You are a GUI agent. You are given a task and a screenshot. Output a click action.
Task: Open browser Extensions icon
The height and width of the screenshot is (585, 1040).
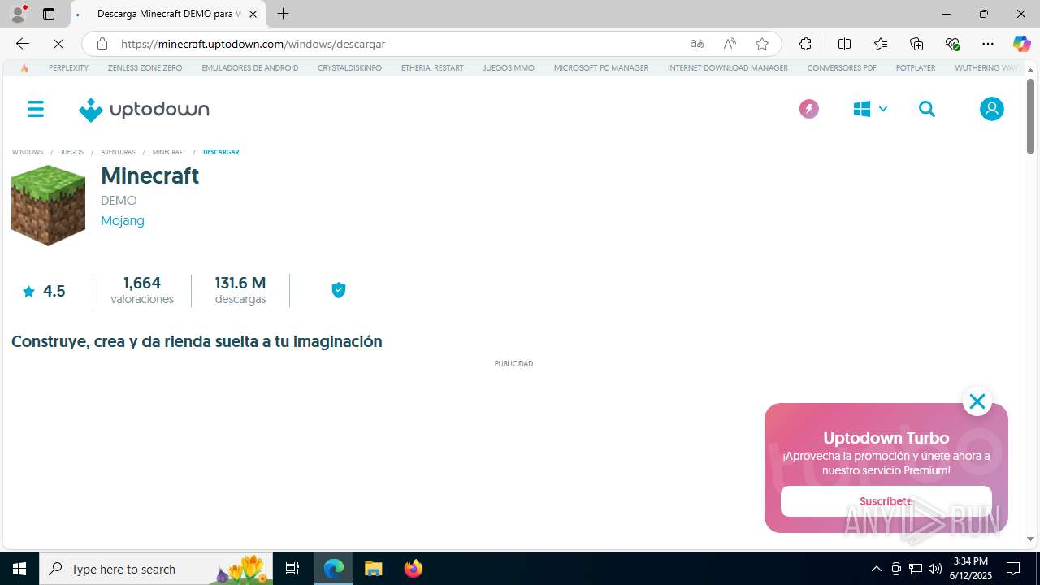[805, 44]
